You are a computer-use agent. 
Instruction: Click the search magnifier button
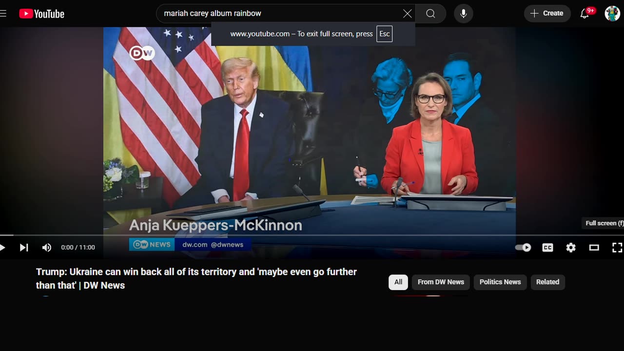click(430, 14)
